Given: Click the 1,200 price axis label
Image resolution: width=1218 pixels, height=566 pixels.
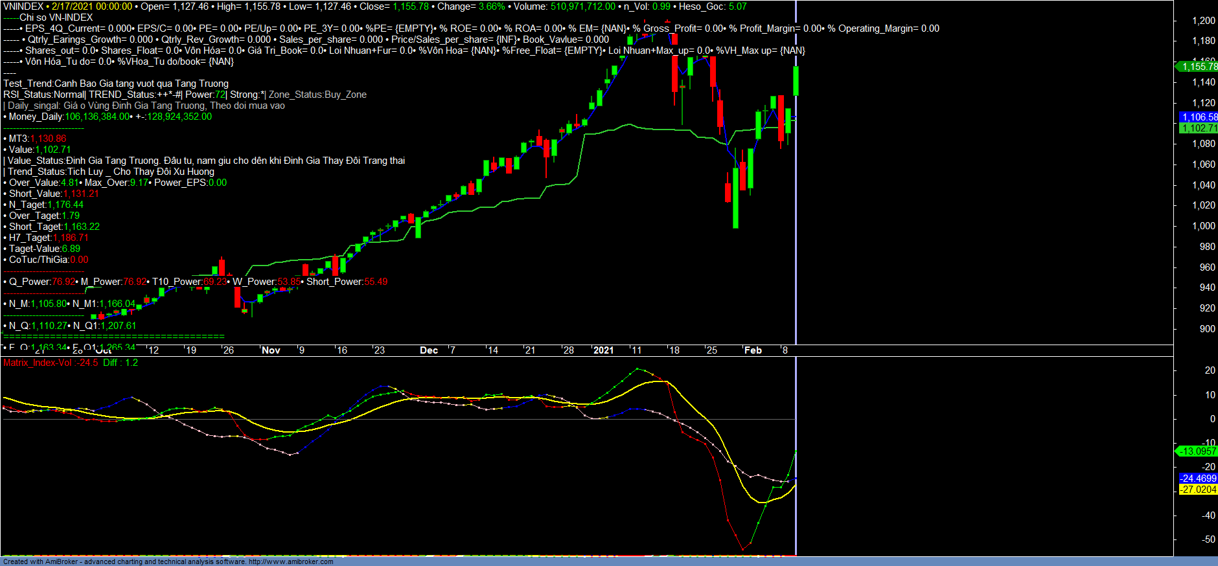Looking at the screenshot, I should [x=1203, y=21].
